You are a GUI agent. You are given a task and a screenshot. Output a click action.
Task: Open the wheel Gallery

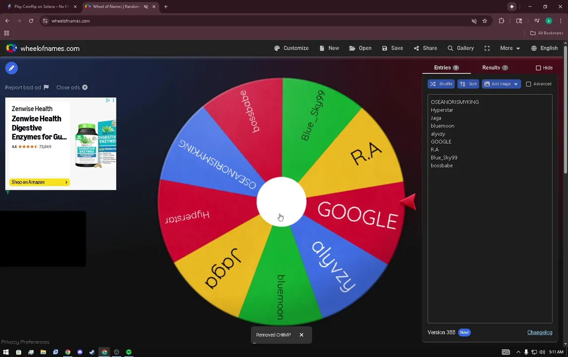460,48
